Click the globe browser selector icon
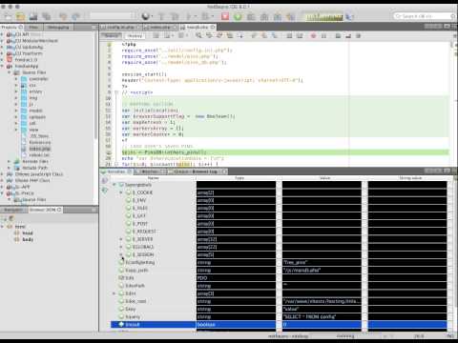 click(x=146, y=16)
